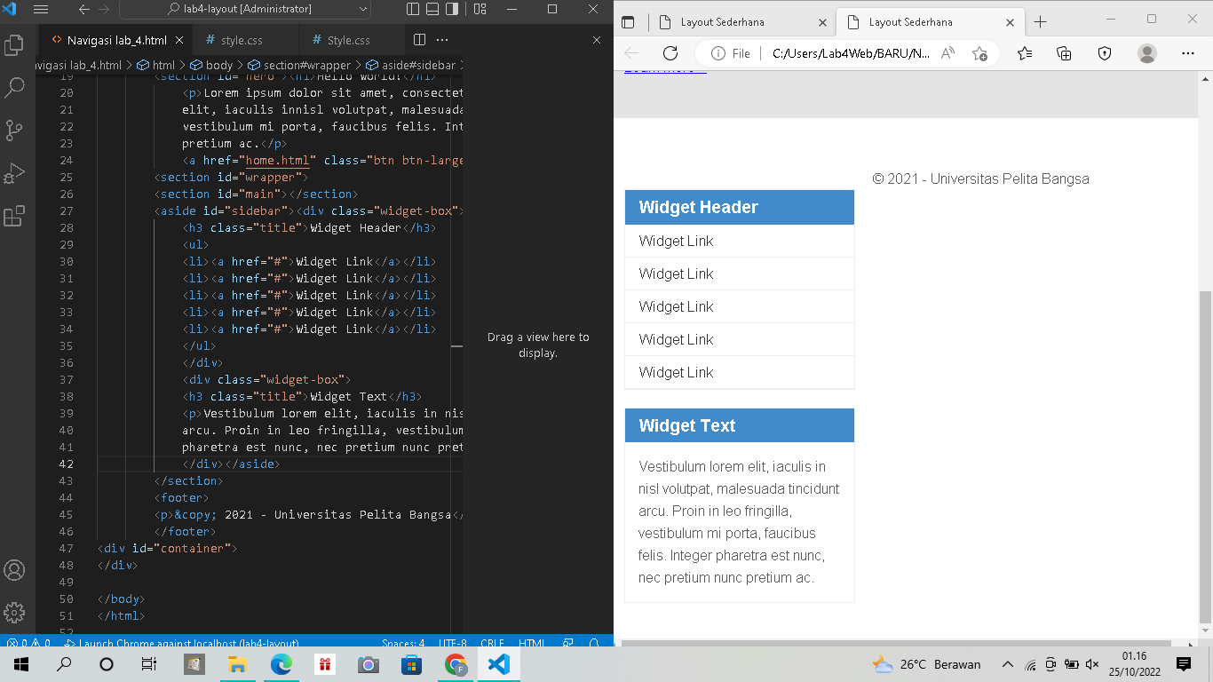Image resolution: width=1213 pixels, height=682 pixels.
Task: Click the errors and warnings status bar indicator
Action: (28, 643)
